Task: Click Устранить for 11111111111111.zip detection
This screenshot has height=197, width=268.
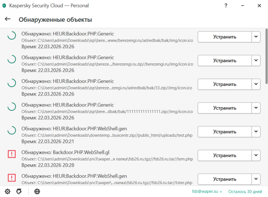Action: (x=224, y=108)
